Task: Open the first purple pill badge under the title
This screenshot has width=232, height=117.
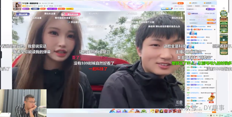Action: click(x=26, y=9)
